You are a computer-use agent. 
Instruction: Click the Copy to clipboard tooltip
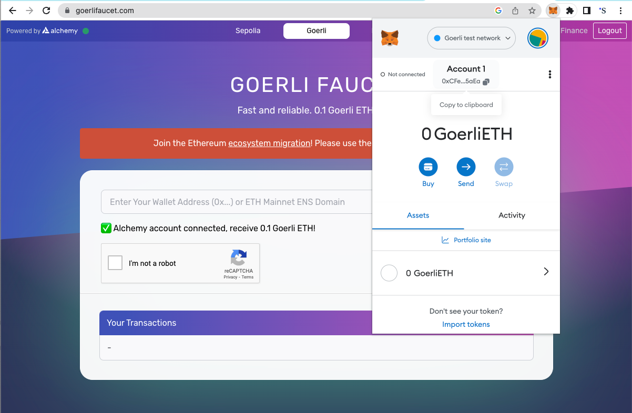click(x=466, y=105)
